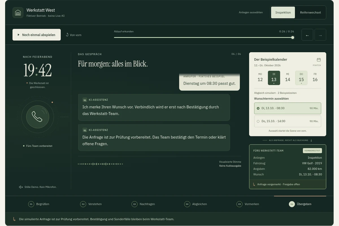Click the 19:42 clock display
339x226 pixels.
[x=38, y=70]
